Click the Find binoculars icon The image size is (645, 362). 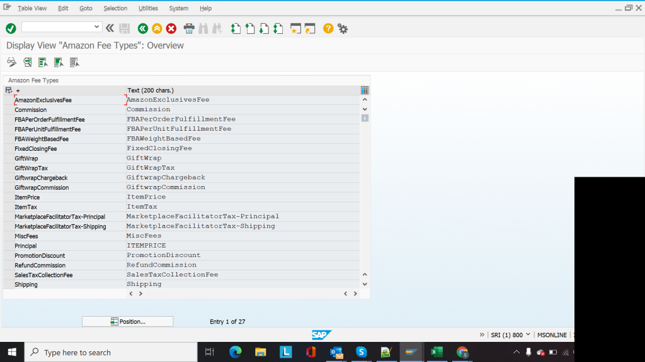(x=203, y=28)
